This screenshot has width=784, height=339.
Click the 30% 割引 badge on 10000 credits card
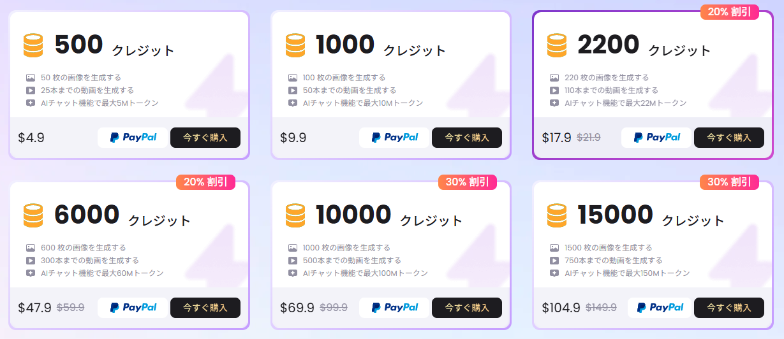468,182
